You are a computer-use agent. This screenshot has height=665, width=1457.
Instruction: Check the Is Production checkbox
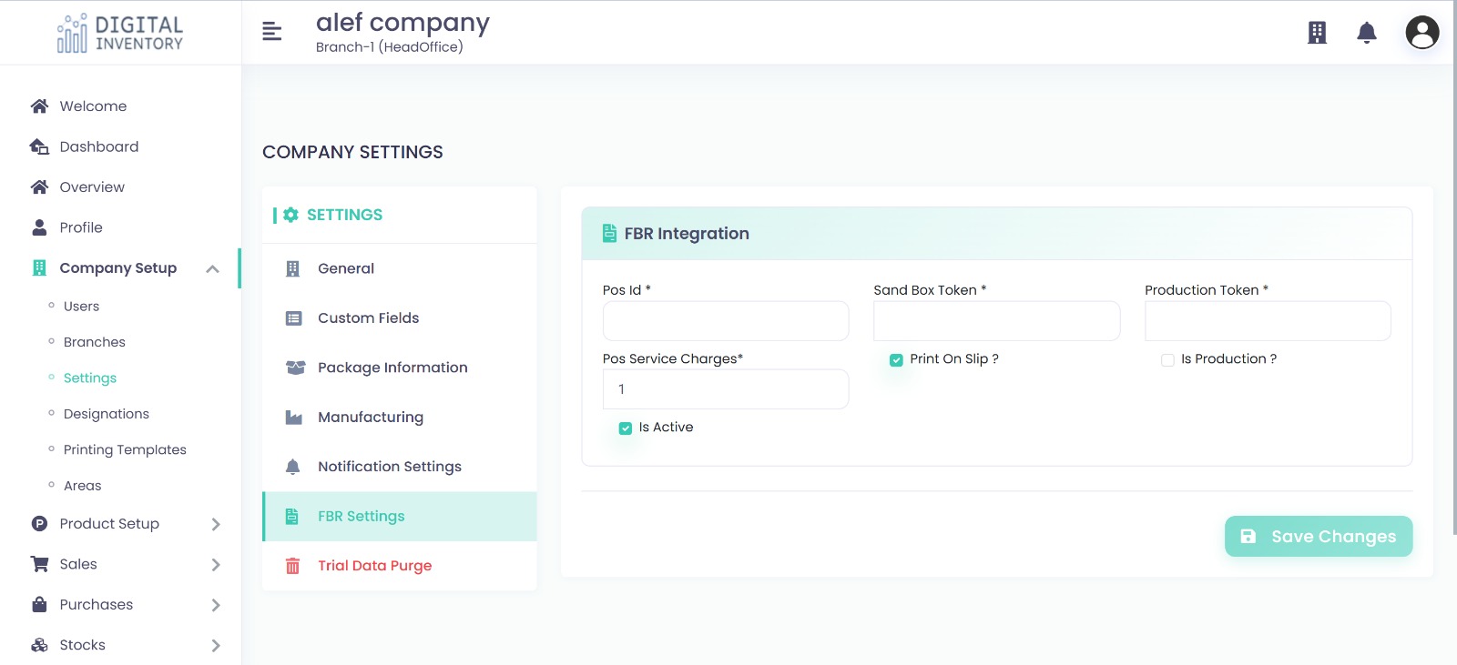[x=1167, y=360]
